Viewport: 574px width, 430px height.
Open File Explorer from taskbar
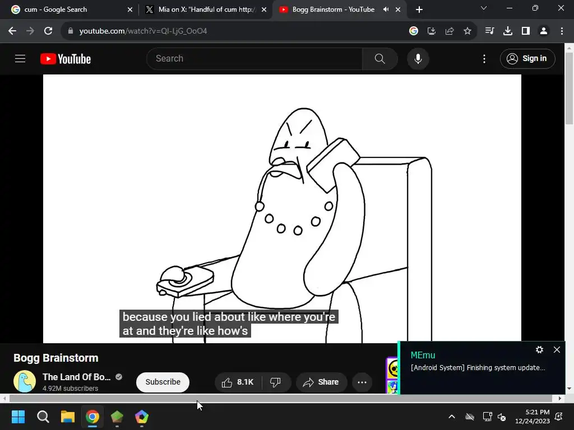tap(68, 417)
